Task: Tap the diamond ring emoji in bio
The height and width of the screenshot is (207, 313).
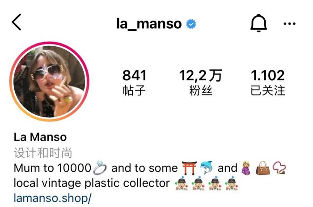Action: pyautogui.click(x=100, y=168)
